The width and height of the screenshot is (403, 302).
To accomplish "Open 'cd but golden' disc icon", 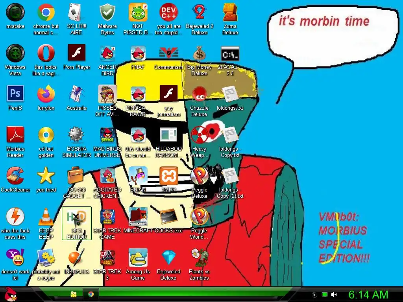I will 46,134.
